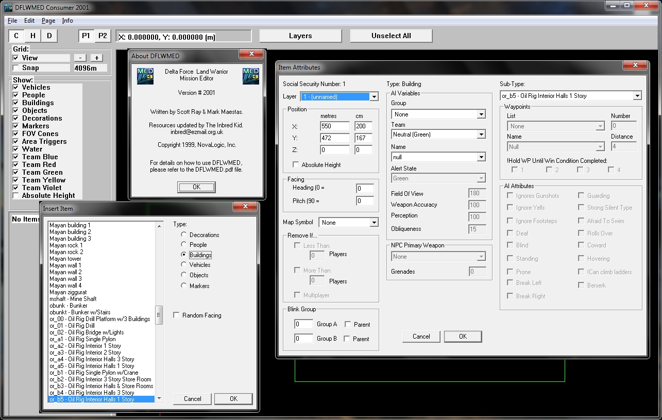Click the Z metres position field
The height and width of the screenshot is (420, 662).
(x=335, y=150)
